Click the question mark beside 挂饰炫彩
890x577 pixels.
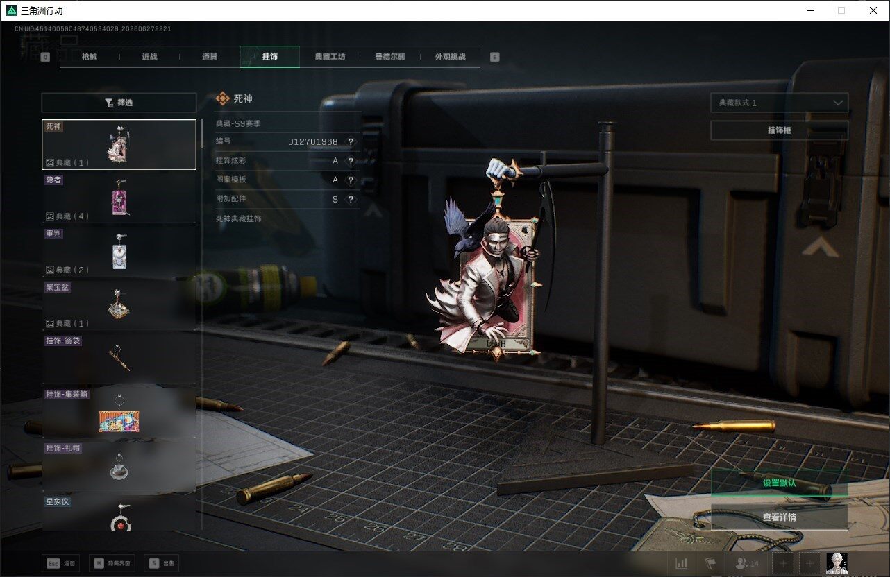[x=351, y=161]
